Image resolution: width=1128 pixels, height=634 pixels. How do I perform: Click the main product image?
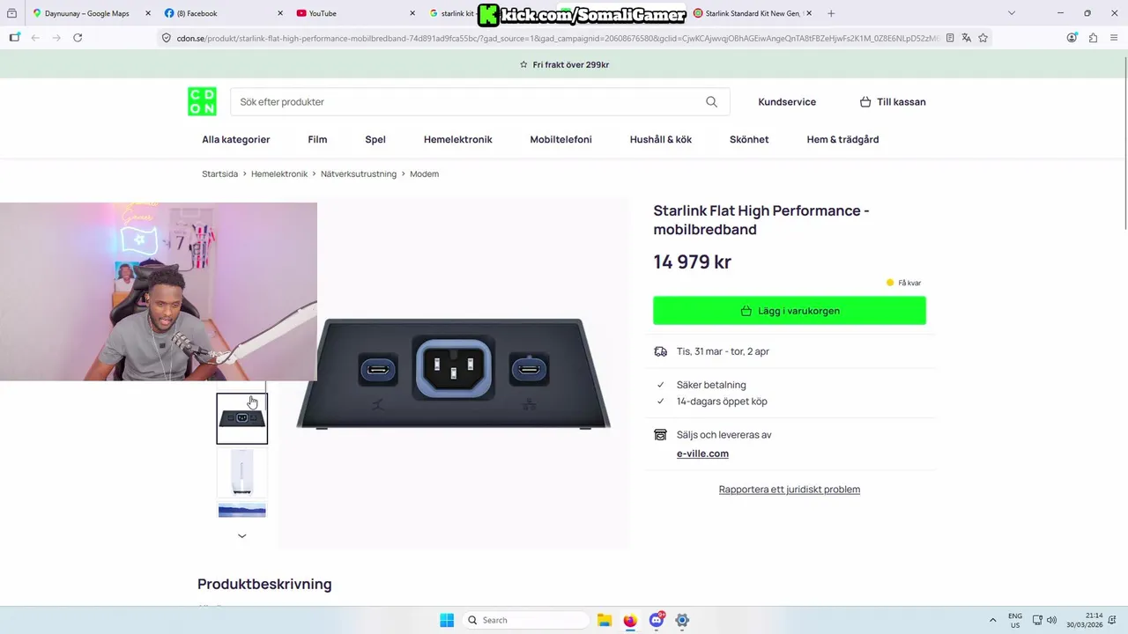pos(454,374)
